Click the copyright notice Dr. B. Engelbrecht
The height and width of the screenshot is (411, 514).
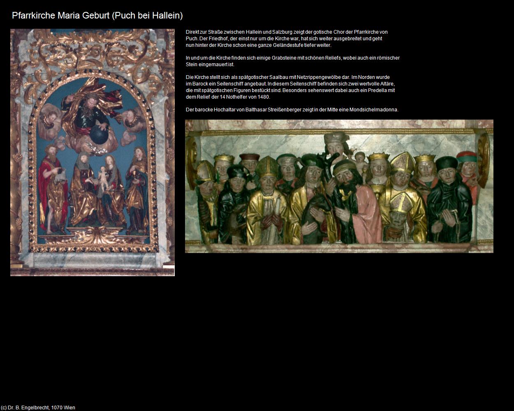(38, 408)
